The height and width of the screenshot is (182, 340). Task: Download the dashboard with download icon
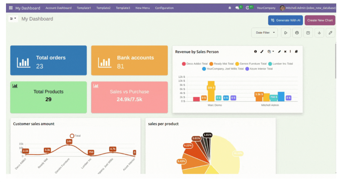pyautogui.click(x=319, y=33)
